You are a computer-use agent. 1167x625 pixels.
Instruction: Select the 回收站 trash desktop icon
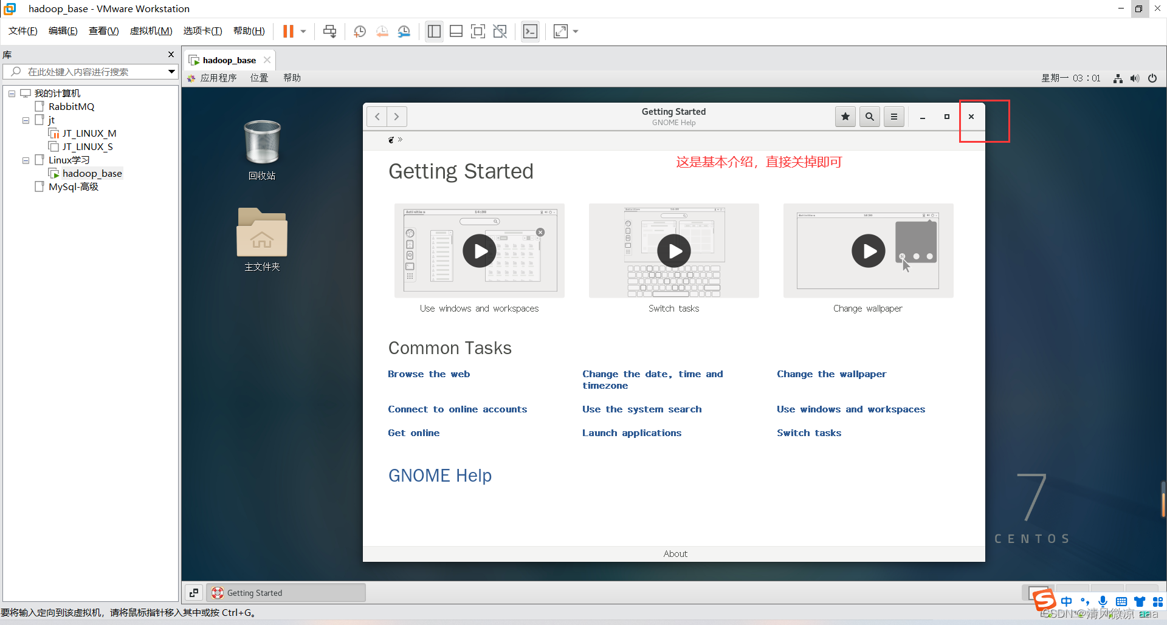coord(262,149)
